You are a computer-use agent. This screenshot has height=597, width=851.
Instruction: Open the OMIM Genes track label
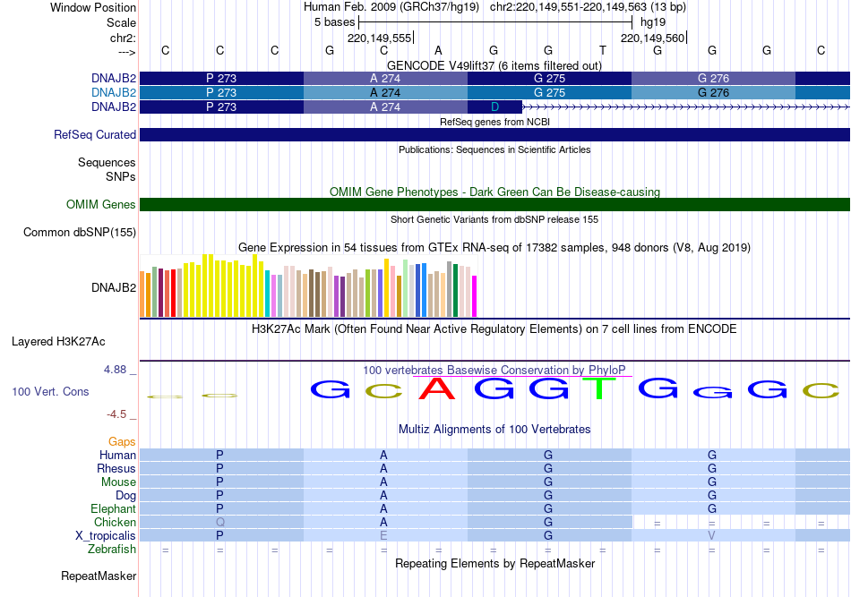click(x=101, y=204)
